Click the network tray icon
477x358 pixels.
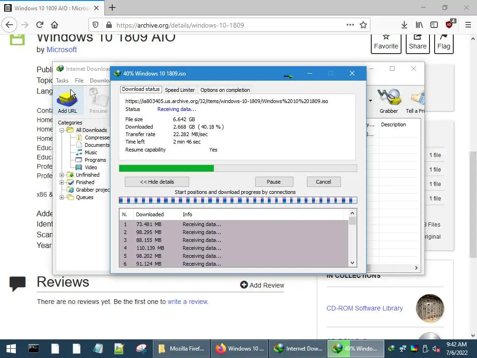(x=403, y=349)
